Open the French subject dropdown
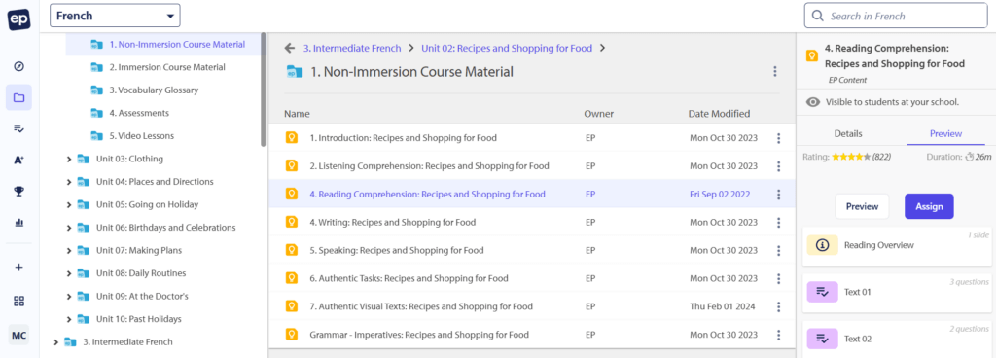996x358 pixels. [x=115, y=16]
